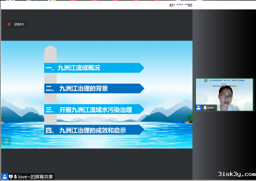Click the faint list icon at slide's left edge
Image resolution: width=256 pixels, height=181 pixels.
point(6,141)
